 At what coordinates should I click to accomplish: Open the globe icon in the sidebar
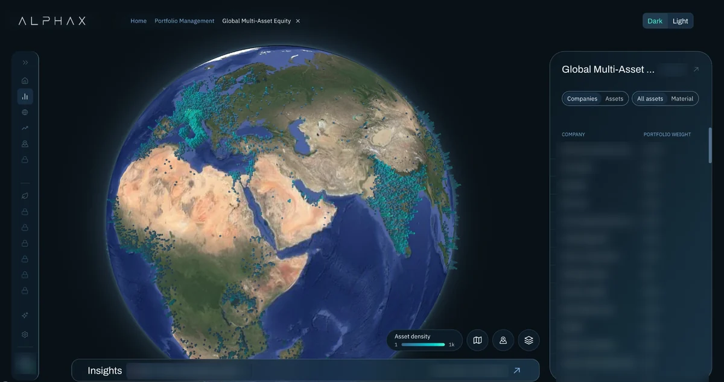click(x=25, y=112)
